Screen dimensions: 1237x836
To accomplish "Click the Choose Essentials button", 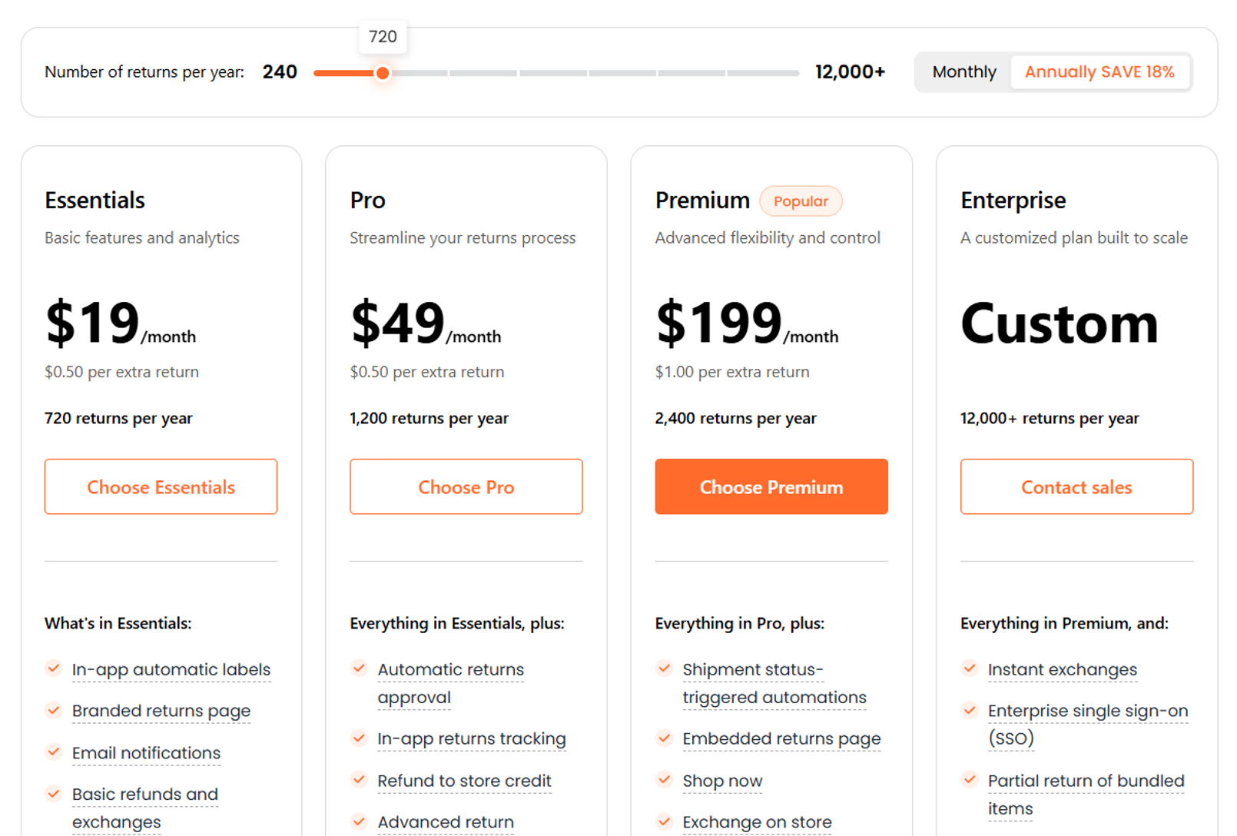I will click(161, 486).
